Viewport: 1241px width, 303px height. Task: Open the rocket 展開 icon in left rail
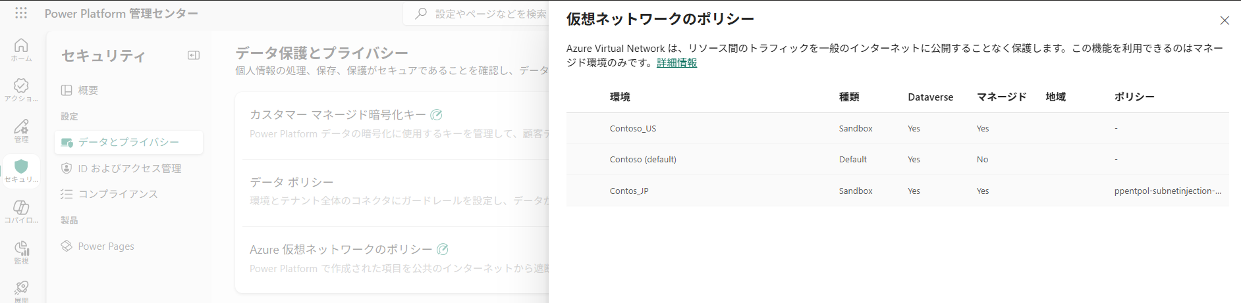[x=21, y=291]
